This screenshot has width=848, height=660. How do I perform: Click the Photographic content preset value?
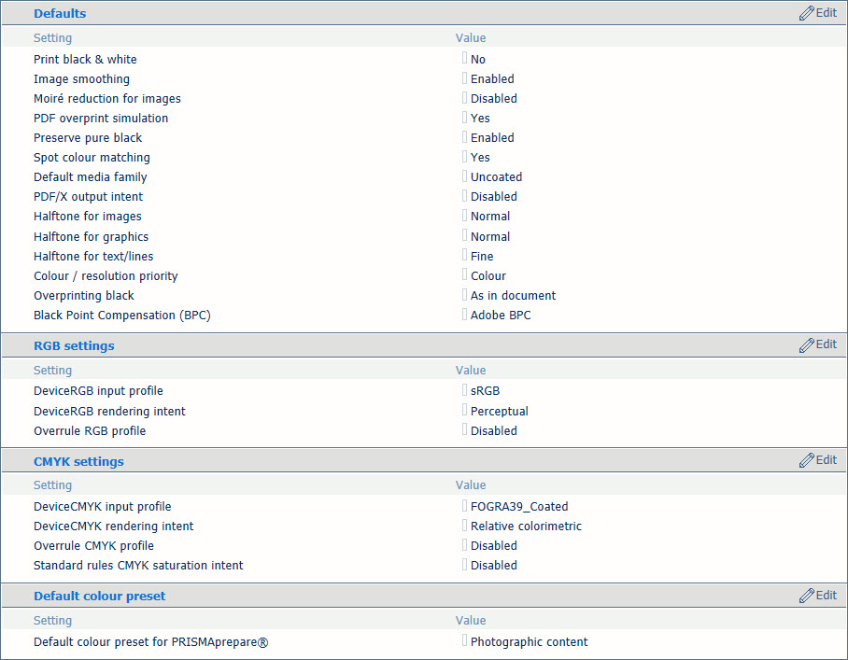point(529,642)
